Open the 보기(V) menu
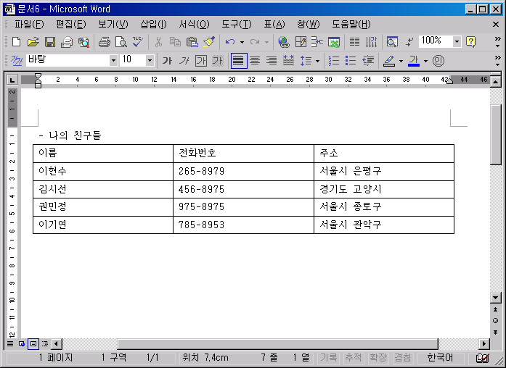This screenshot has height=368, width=506. (113, 24)
